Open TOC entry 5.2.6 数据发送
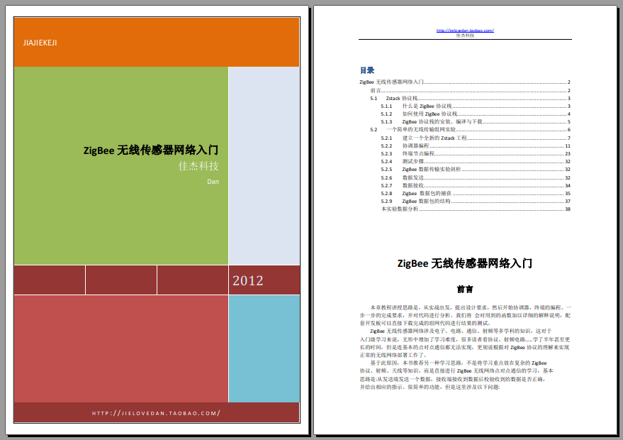Image resolution: width=623 pixels, height=440 pixels. point(476,178)
